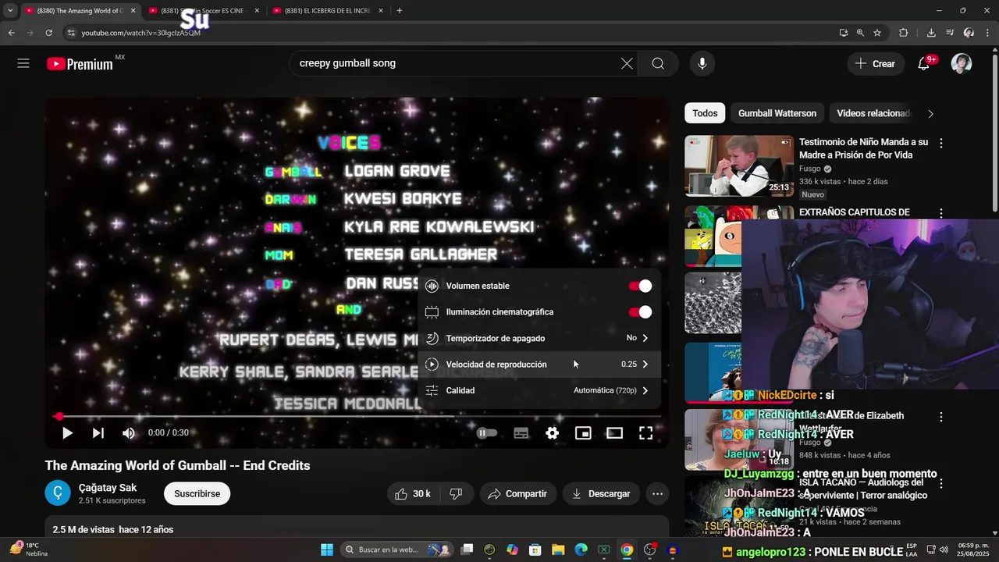The width and height of the screenshot is (999, 562).
Task: Click the Crear button
Action: pyautogui.click(x=875, y=63)
